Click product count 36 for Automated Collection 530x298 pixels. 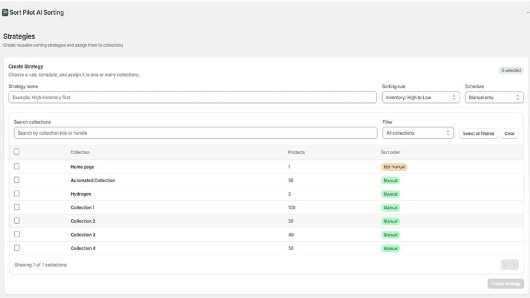[291, 180]
